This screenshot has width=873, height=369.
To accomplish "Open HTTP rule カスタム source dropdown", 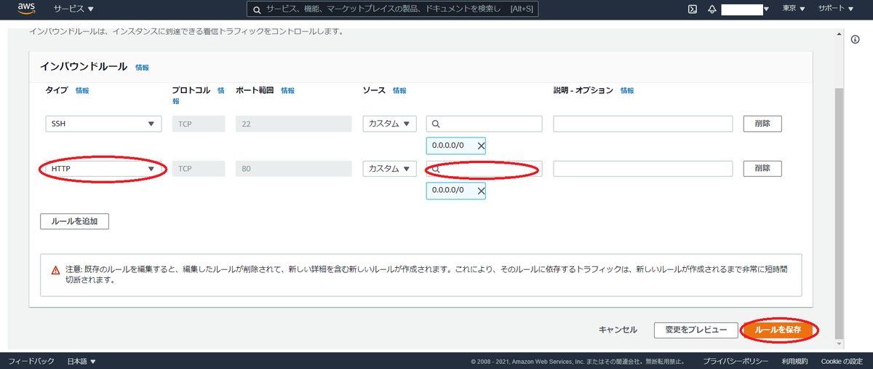I will [x=389, y=169].
